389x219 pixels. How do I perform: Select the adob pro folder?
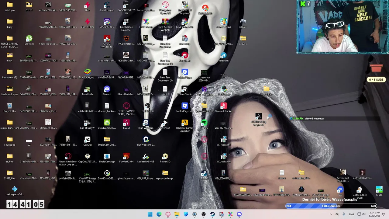coord(10,7)
